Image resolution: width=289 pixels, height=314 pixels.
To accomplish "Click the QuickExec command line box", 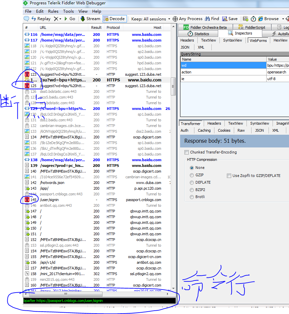I will coord(99,301).
